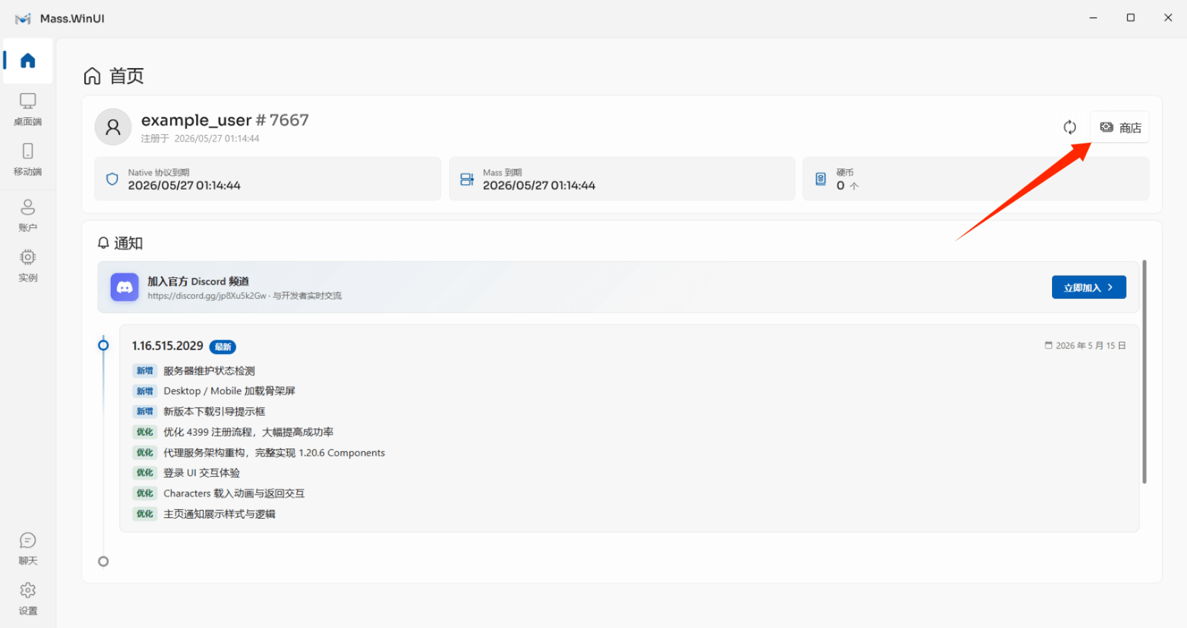
Task: Click entry 代理服务架构重构
Action: pos(274,453)
